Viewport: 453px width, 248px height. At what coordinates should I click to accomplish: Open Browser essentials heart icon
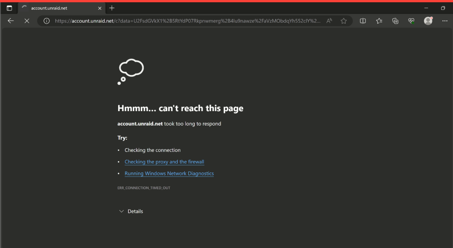pos(411,21)
